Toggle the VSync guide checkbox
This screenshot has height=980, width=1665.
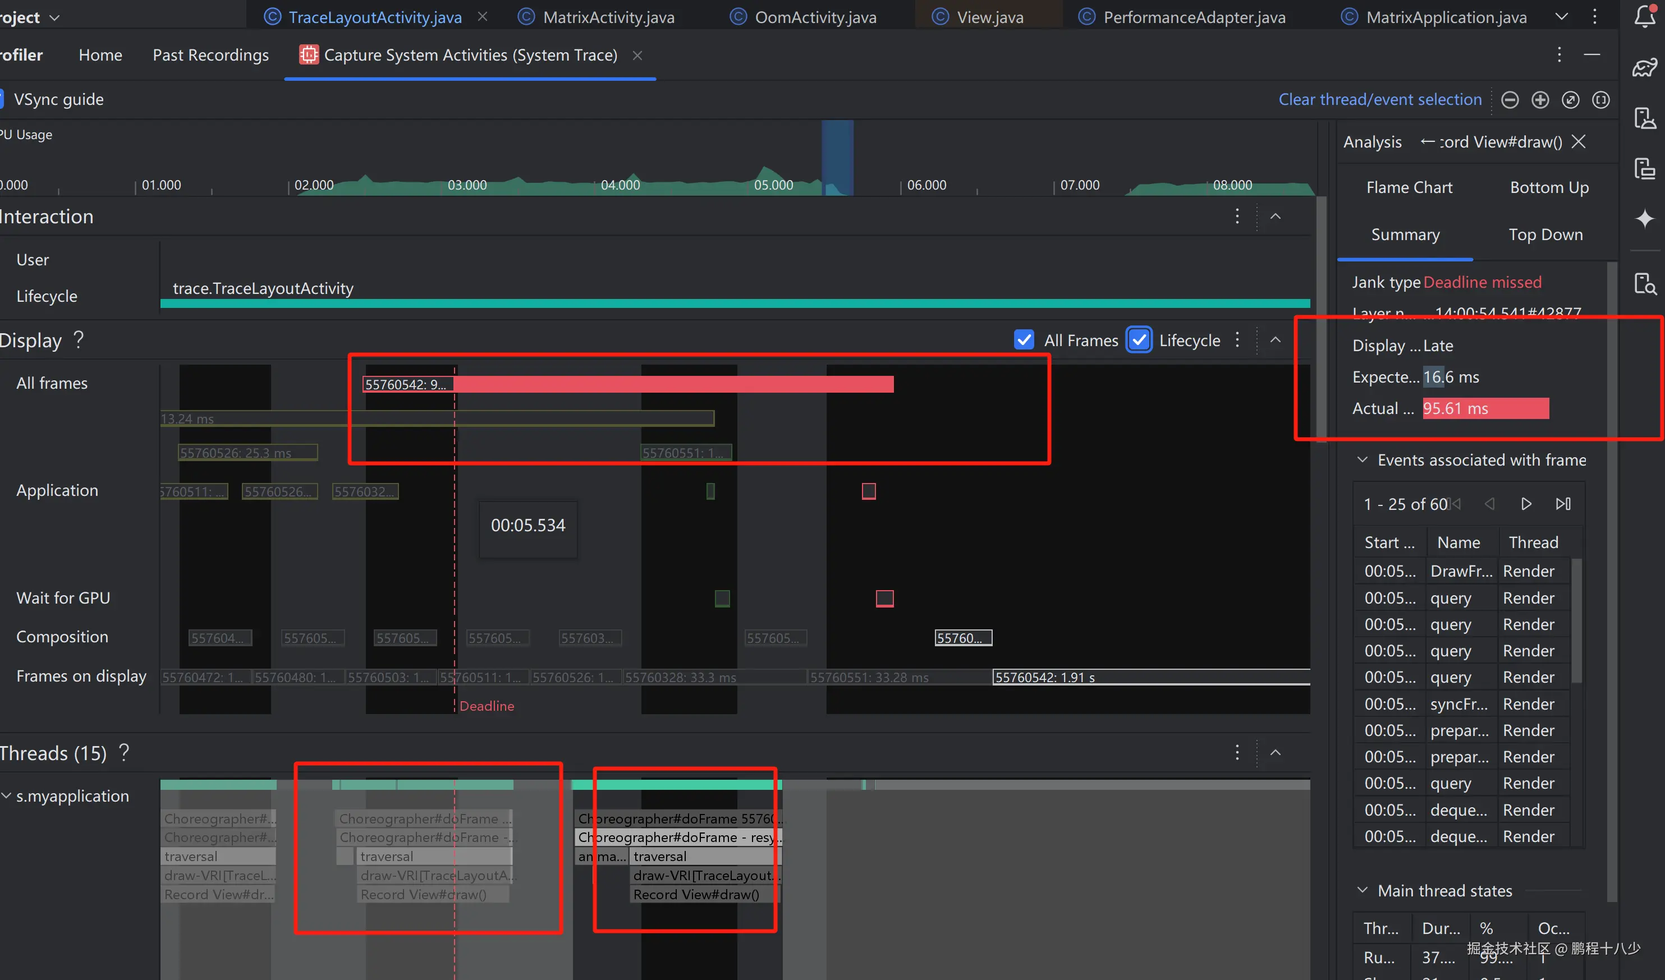point(2,99)
